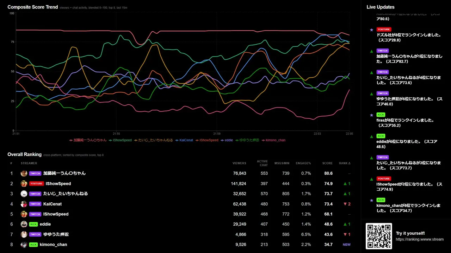Click the streamer name eddie in the ranking
Viewport: 451px width, 253px height.
coord(45,224)
